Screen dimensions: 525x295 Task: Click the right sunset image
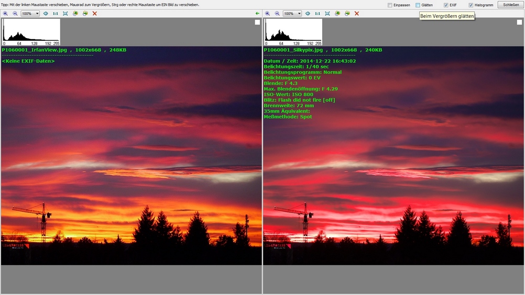pos(393,155)
